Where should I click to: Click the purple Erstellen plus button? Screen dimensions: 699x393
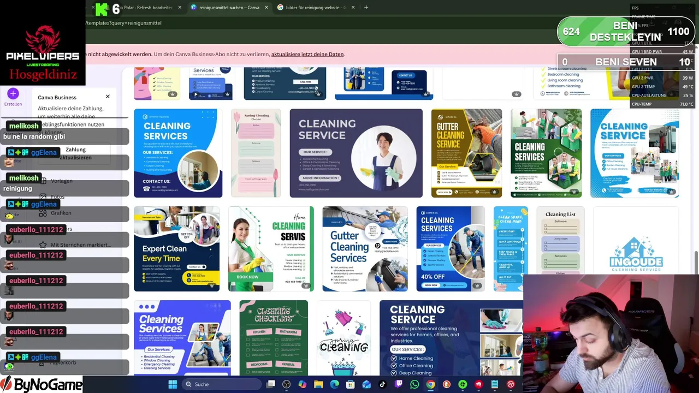13,94
